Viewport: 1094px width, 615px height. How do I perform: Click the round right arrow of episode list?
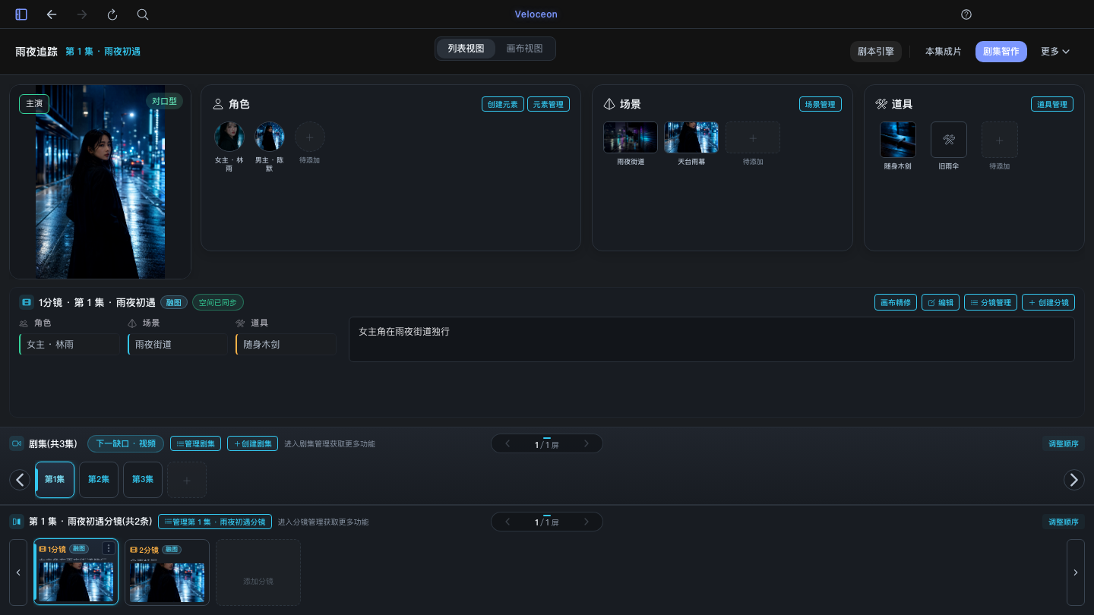click(1074, 480)
